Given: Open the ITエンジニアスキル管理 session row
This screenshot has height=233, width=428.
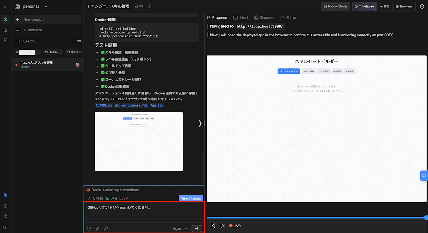Looking at the screenshot, I should point(47,64).
